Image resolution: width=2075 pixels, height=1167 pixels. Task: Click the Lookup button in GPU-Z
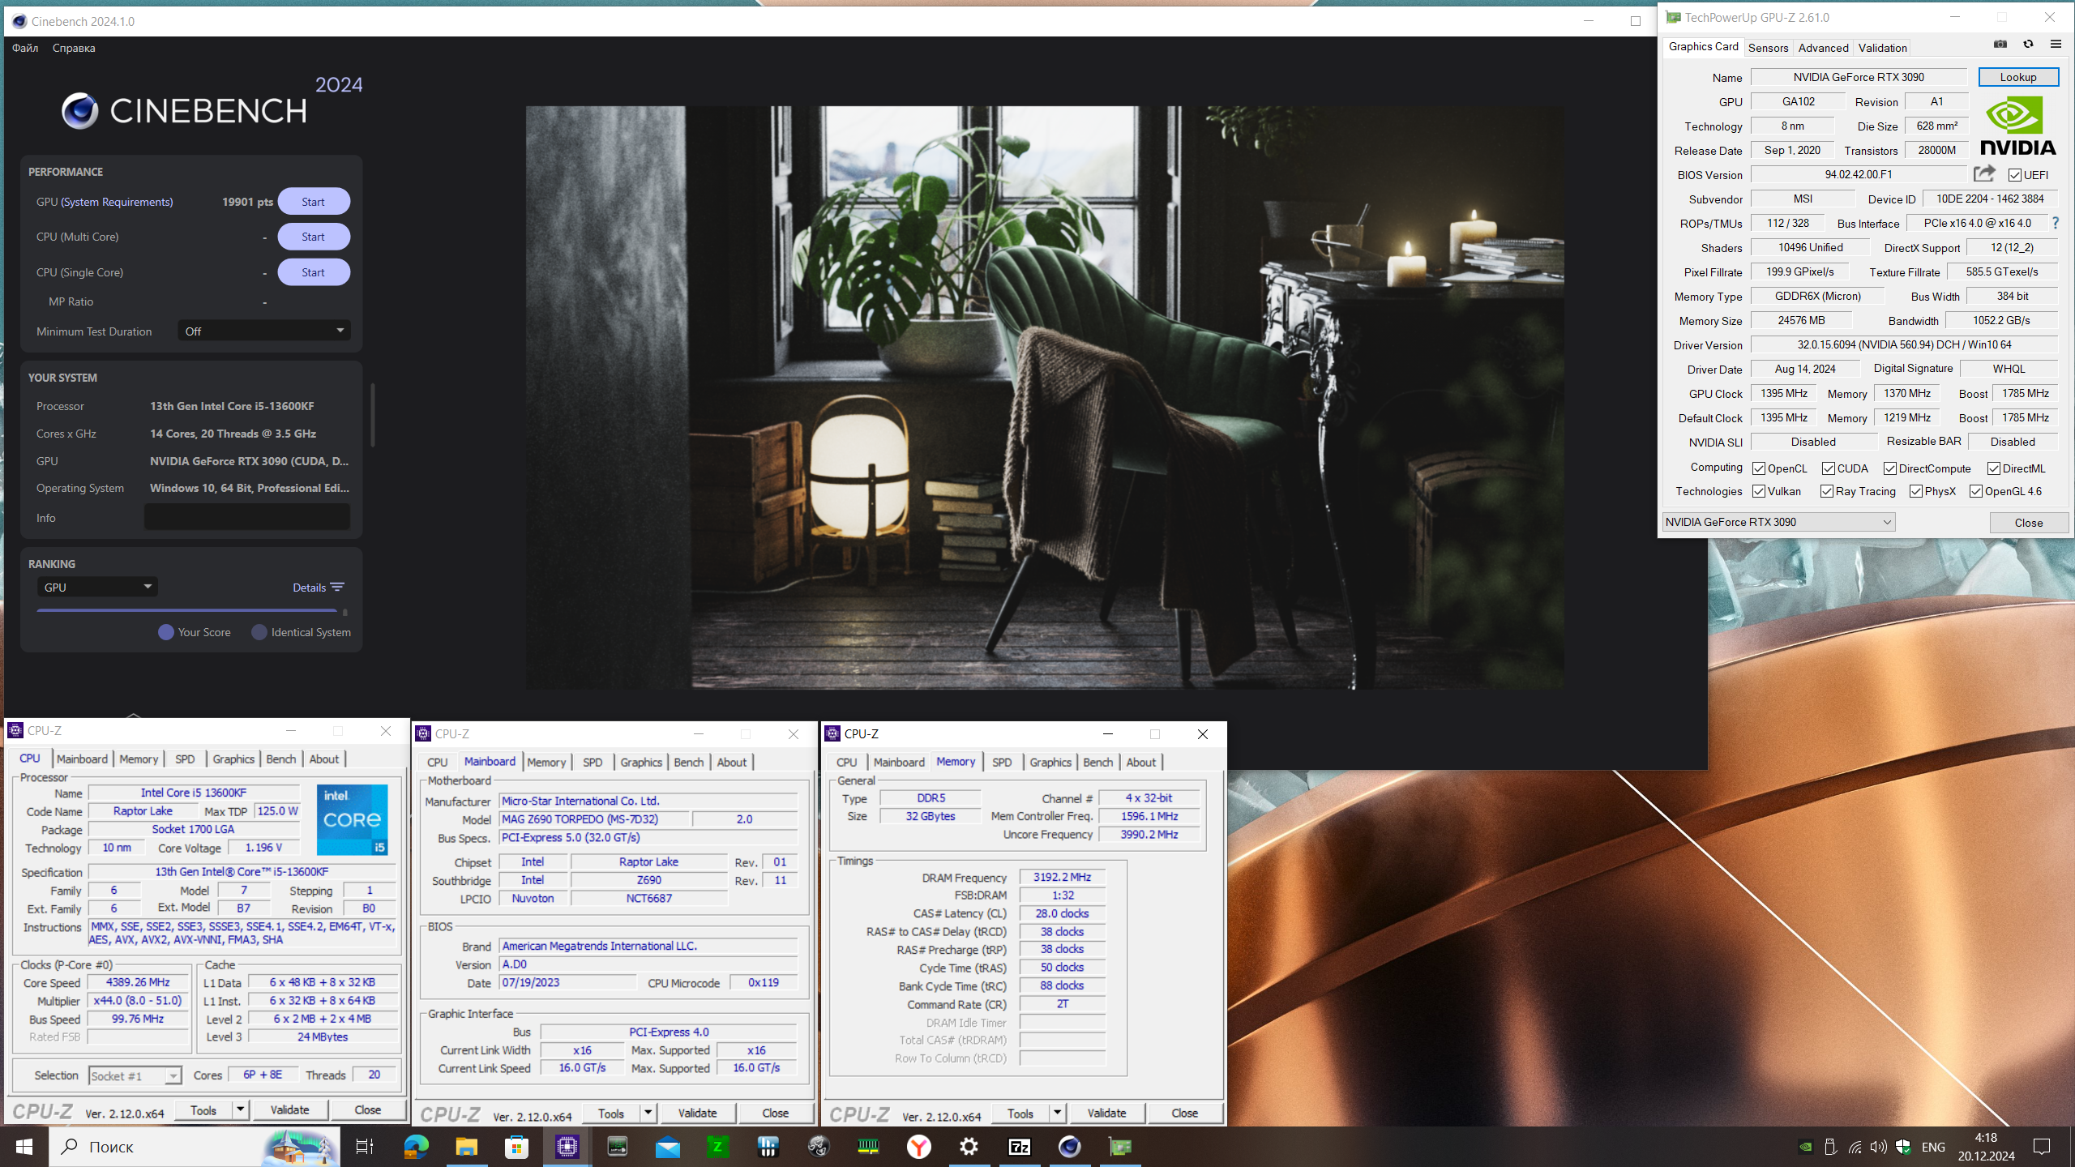(2017, 77)
